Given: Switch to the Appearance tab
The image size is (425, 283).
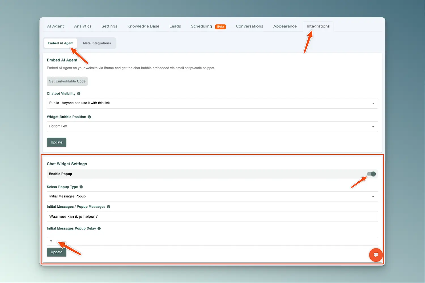Looking at the screenshot, I should tap(285, 26).
